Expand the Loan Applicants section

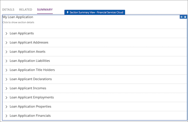[6, 33]
